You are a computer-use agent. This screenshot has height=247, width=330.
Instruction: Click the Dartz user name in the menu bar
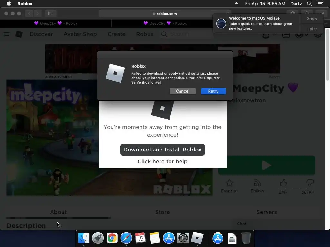[x=296, y=4]
